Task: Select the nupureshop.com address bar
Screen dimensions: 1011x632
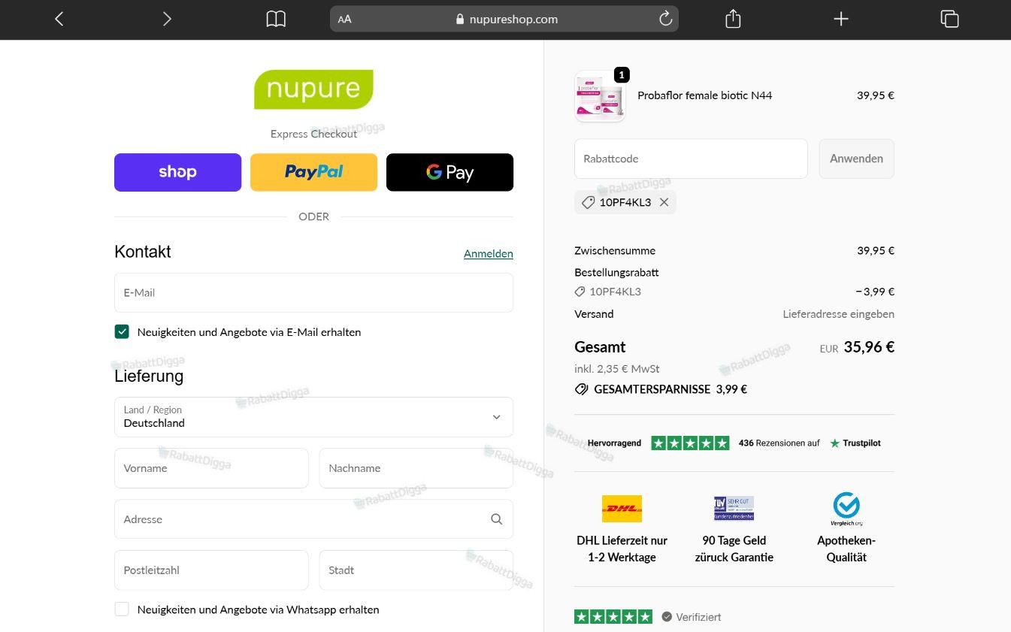Action: click(504, 20)
